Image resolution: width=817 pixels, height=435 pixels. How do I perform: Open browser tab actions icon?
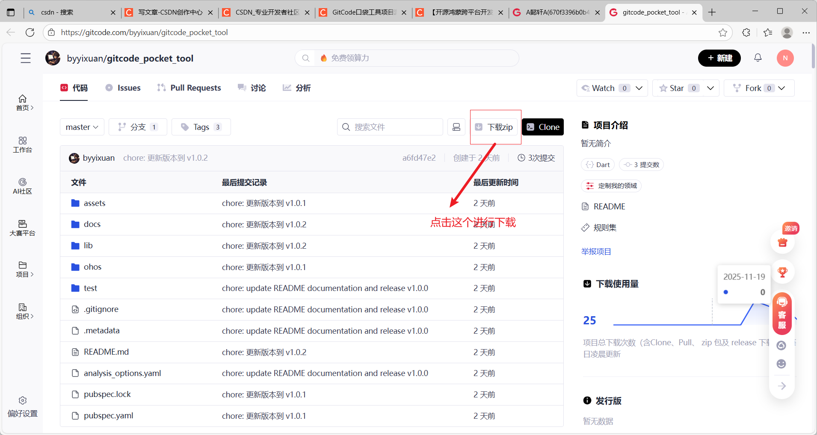click(11, 12)
